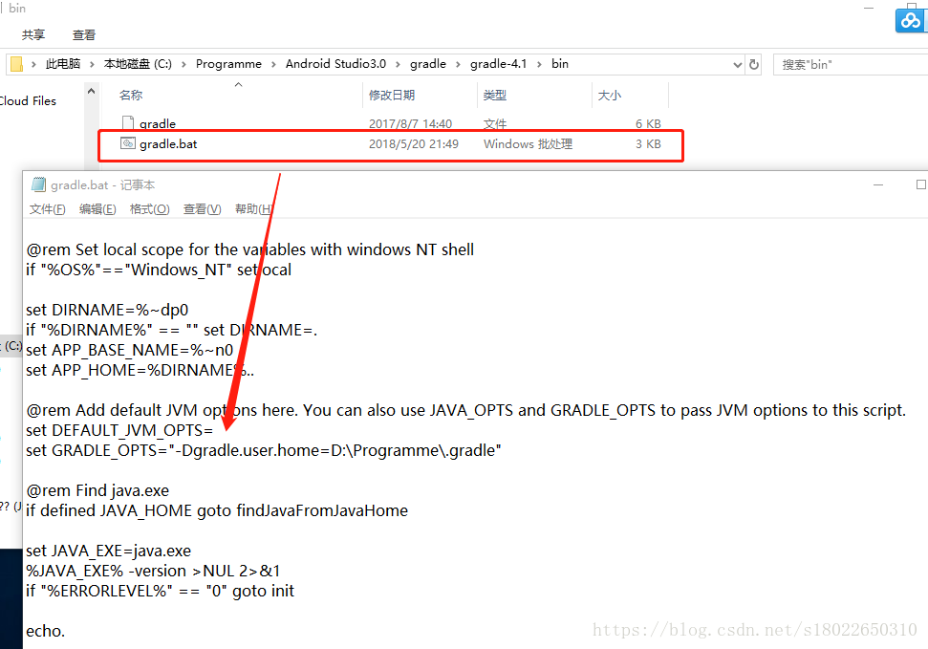This screenshot has height=649, width=928.
Task: Expand chevron after Programme in path
Action: click(x=273, y=65)
